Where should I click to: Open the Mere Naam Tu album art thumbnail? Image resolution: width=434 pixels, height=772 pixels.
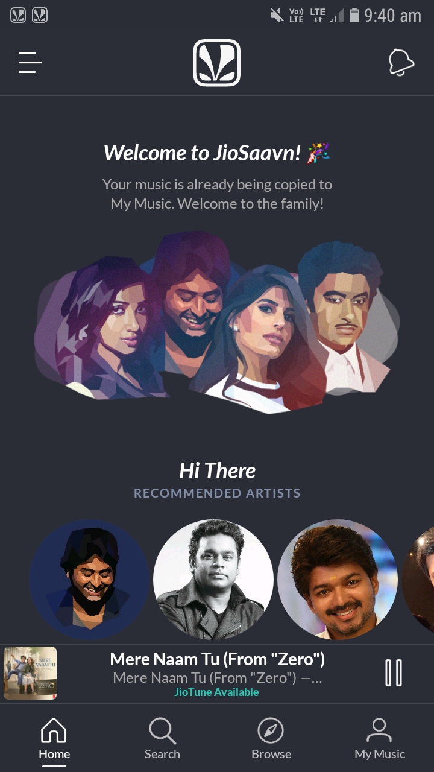coord(30,673)
